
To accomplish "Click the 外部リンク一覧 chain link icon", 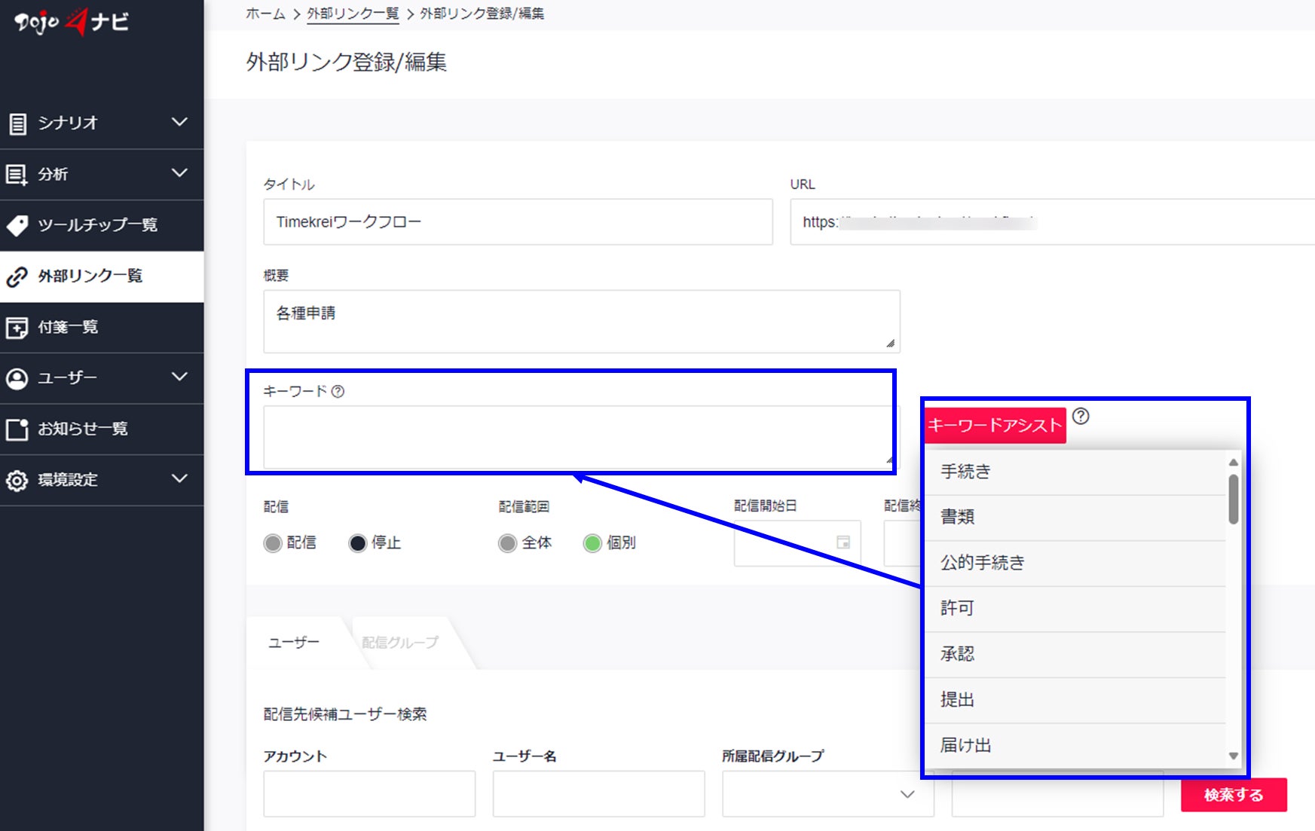I will click(17, 276).
